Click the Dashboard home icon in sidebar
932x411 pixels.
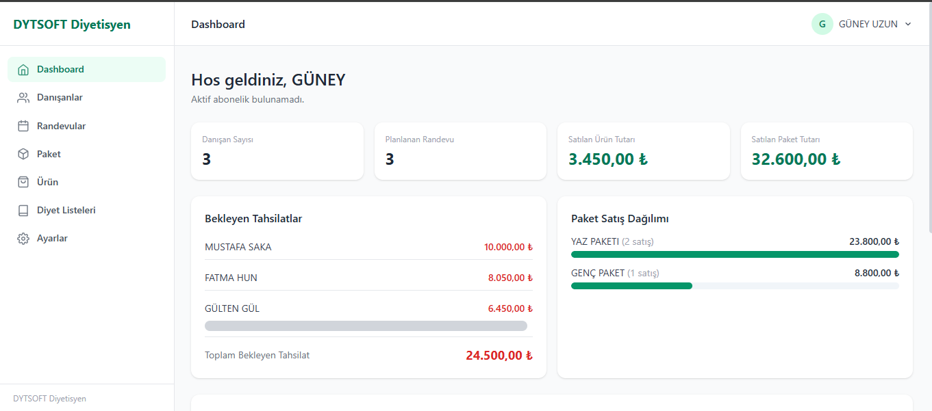[23, 70]
